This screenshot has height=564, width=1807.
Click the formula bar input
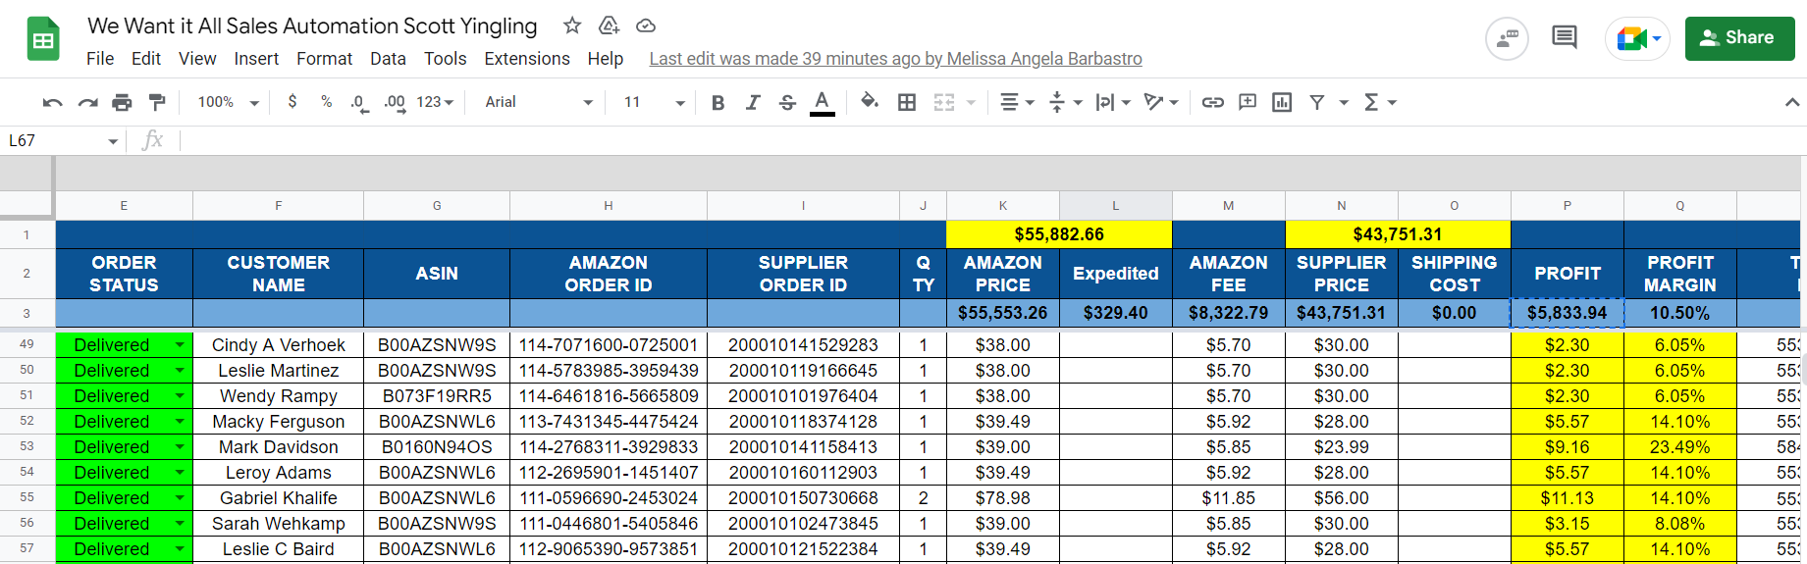(x=991, y=141)
